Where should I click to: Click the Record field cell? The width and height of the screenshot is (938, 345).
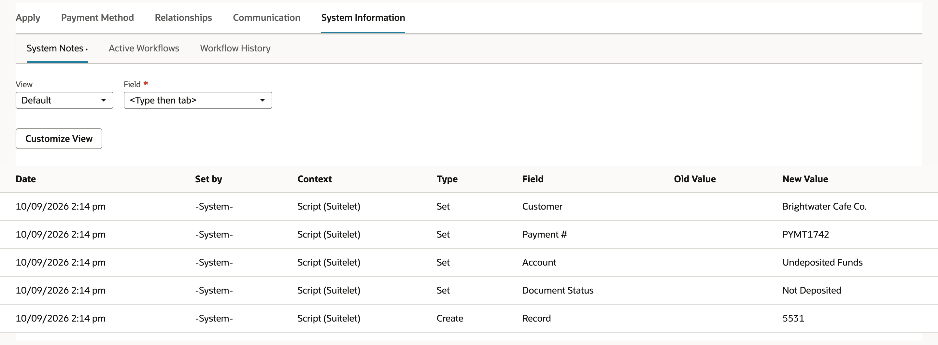click(536, 318)
